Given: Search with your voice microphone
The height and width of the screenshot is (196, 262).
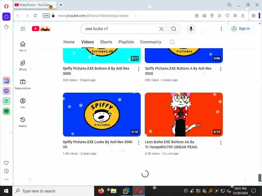Looking at the screenshot, I should coord(191,29).
